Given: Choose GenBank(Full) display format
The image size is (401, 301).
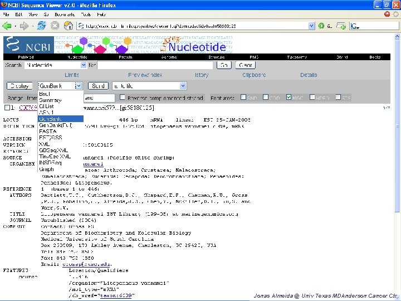Looking at the screenshot, I should tap(60, 125).
